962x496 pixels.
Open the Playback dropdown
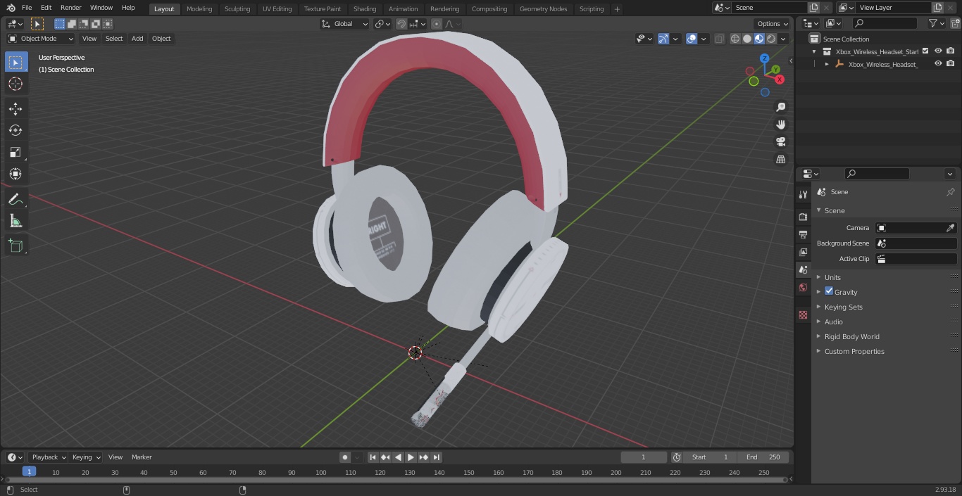[49, 457]
